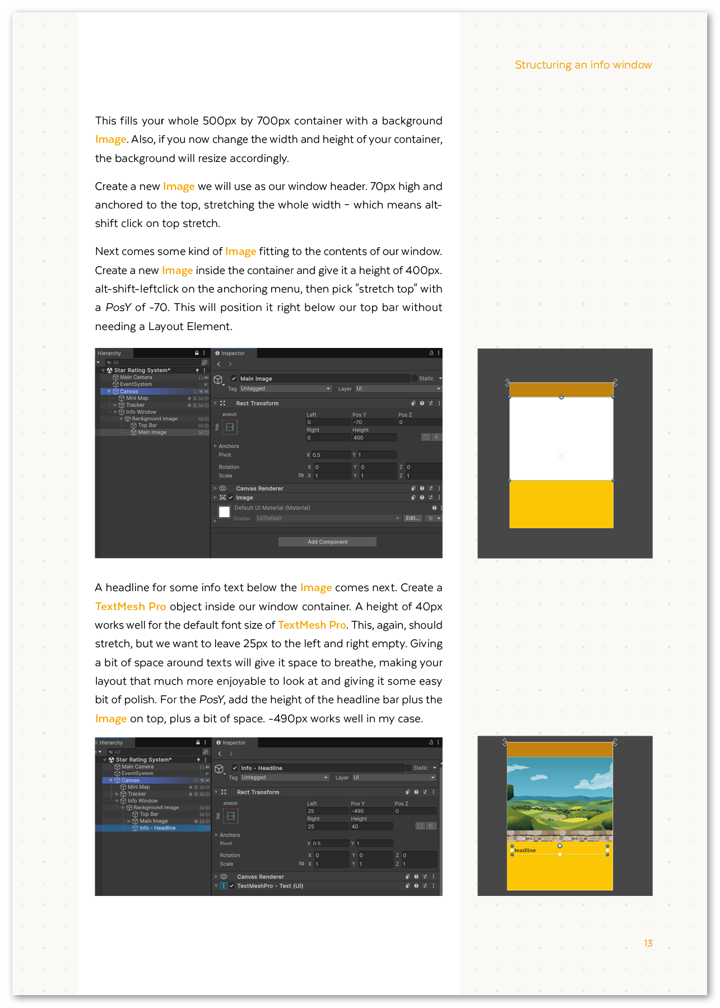Click orange Image word before 'we will use'
720x1008 pixels.
click(179, 186)
